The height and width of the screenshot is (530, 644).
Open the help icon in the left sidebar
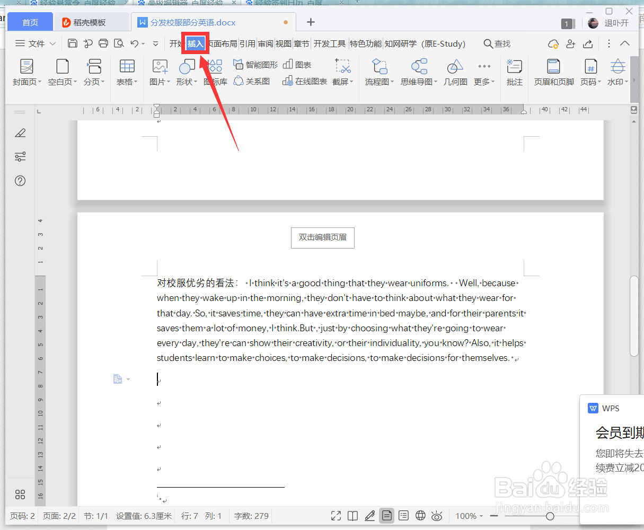tap(20, 181)
